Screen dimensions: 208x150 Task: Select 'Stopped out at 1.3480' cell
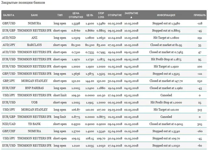tap(166, 23)
